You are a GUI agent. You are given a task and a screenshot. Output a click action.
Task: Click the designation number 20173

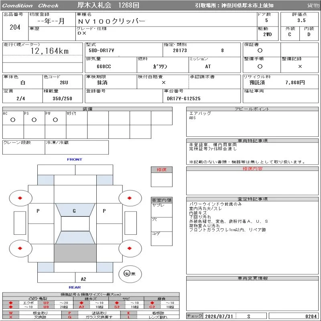(x=180, y=51)
